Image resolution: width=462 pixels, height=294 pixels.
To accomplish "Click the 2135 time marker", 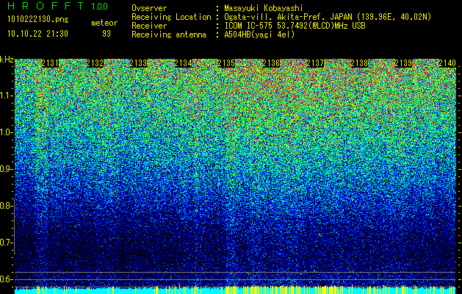I will click(x=226, y=63).
